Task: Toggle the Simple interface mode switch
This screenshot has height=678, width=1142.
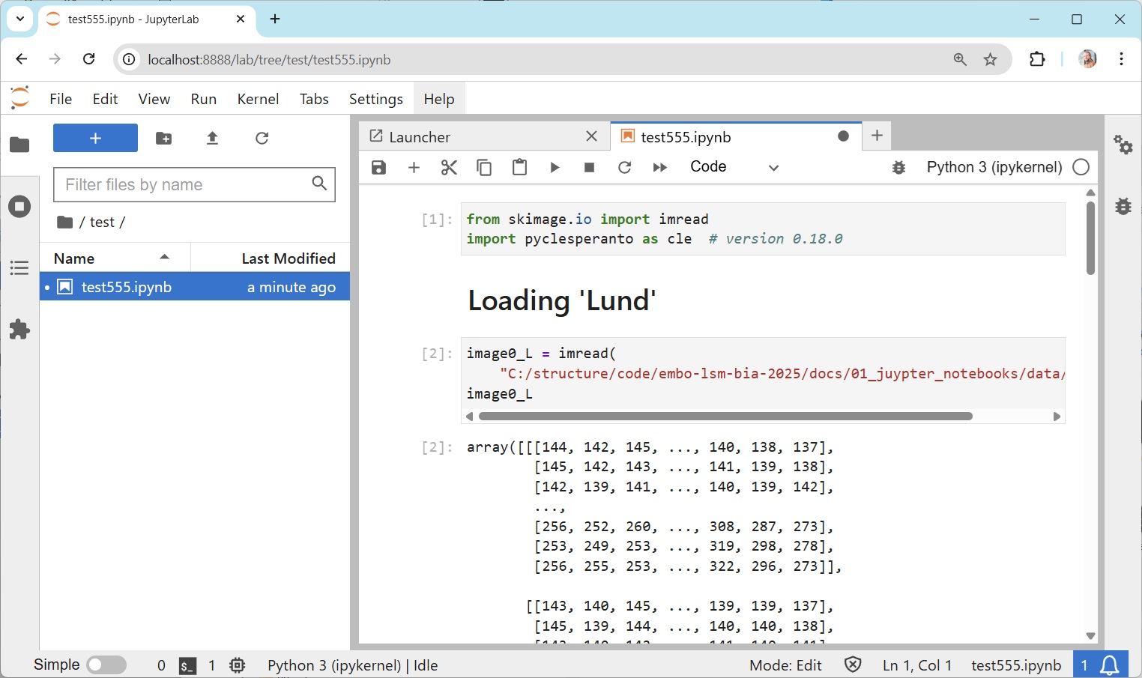Action: point(106,665)
